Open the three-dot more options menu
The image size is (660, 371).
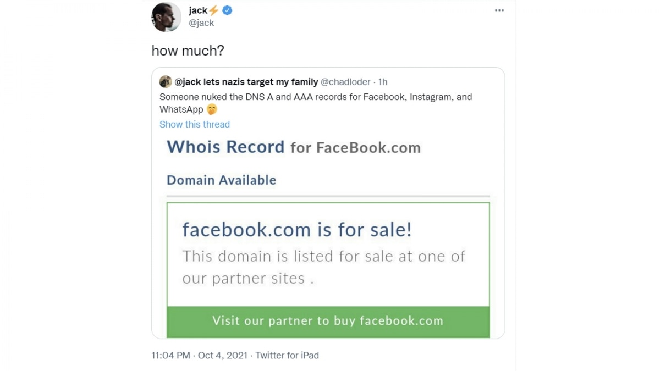499,10
